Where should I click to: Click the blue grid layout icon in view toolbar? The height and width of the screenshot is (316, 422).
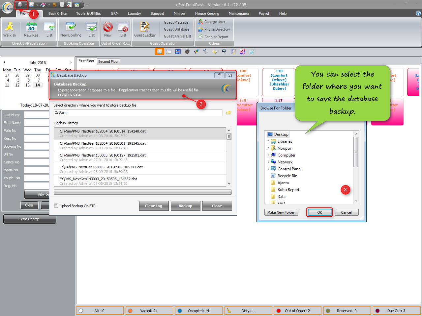click(178, 52)
